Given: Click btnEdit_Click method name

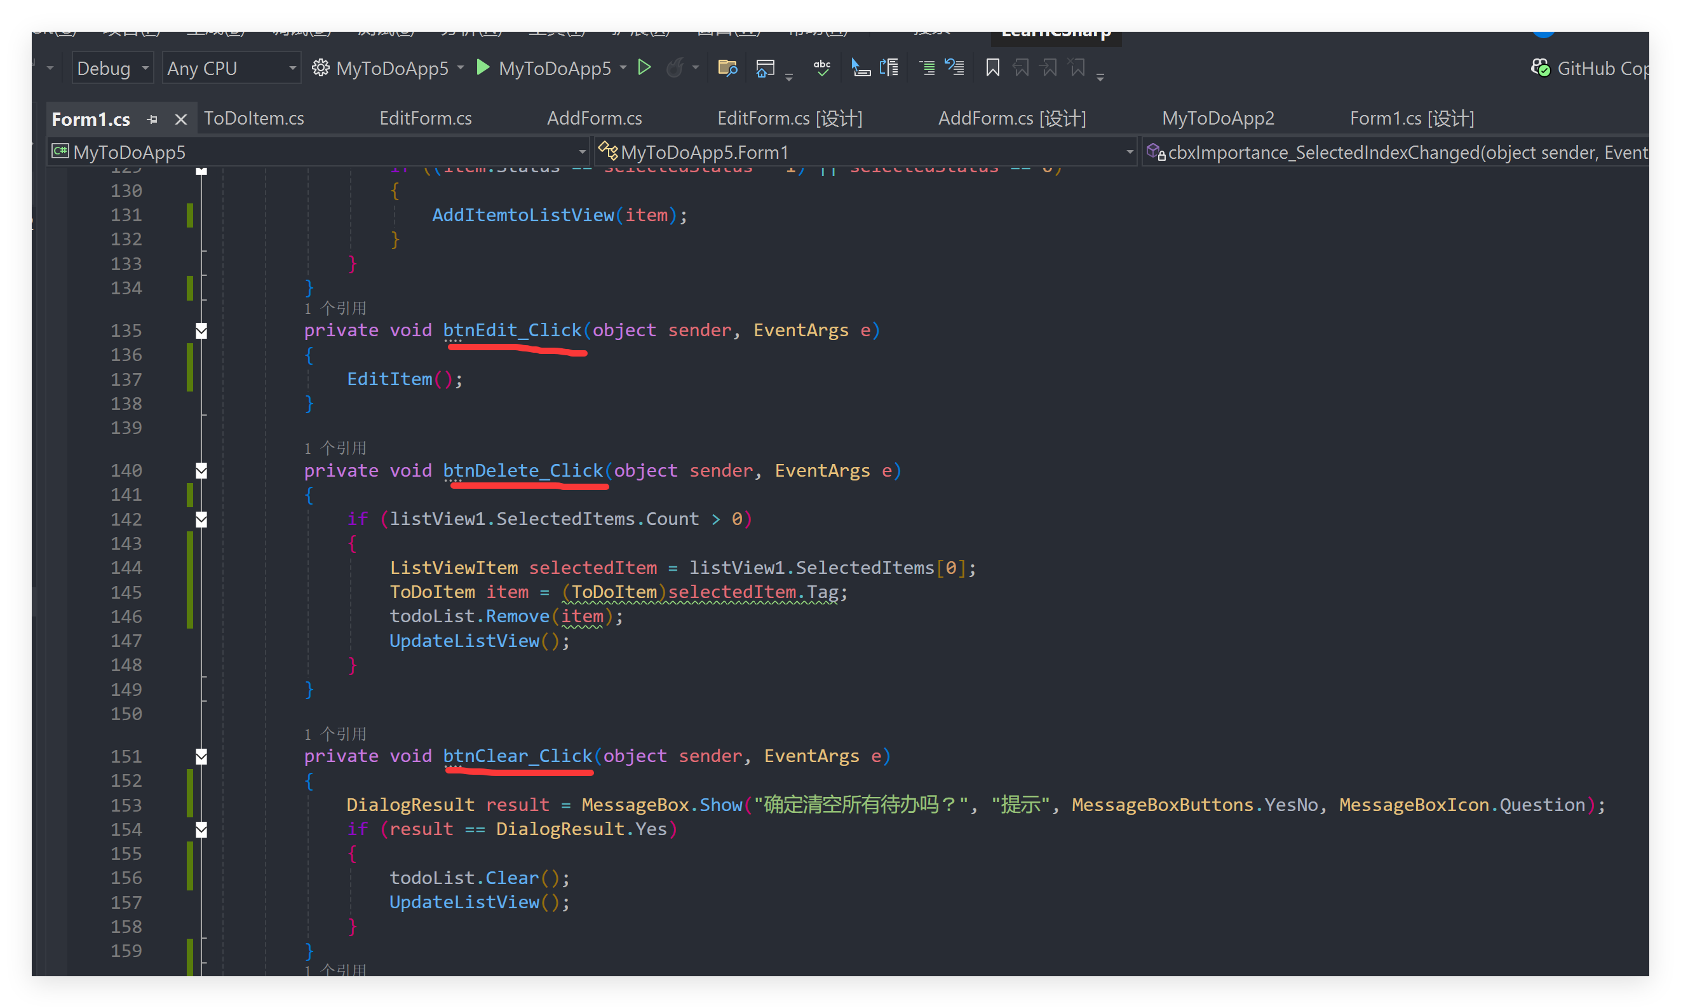Looking at the screenshot, I should [513, 330].
